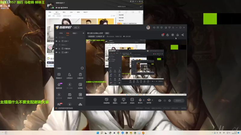Toggle visibility of the 全屏 1 layer
The width and height of the screenshot is (241, 135).
tap(56, 52)
